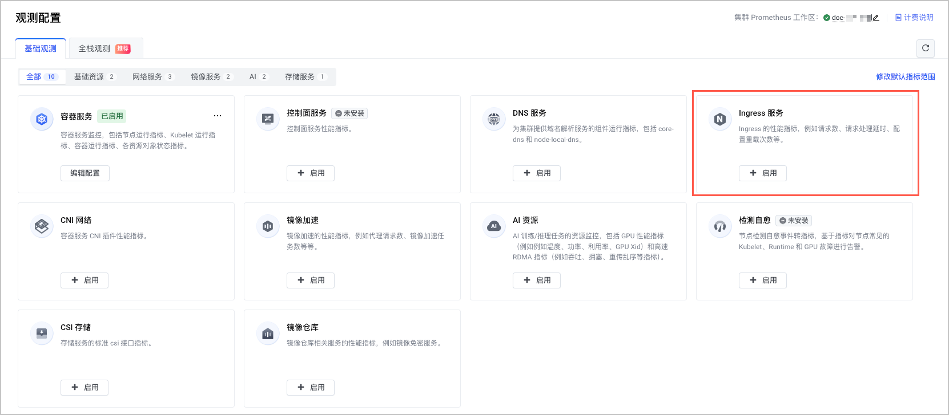
Task: Select the 全部 10 filter
Action: click(42, 76)
